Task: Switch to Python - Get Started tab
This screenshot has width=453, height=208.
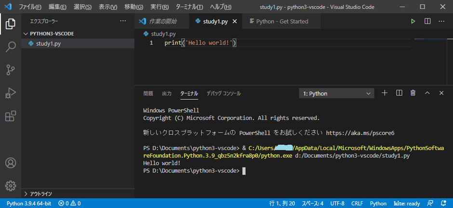Action: (x=282, y=21)
